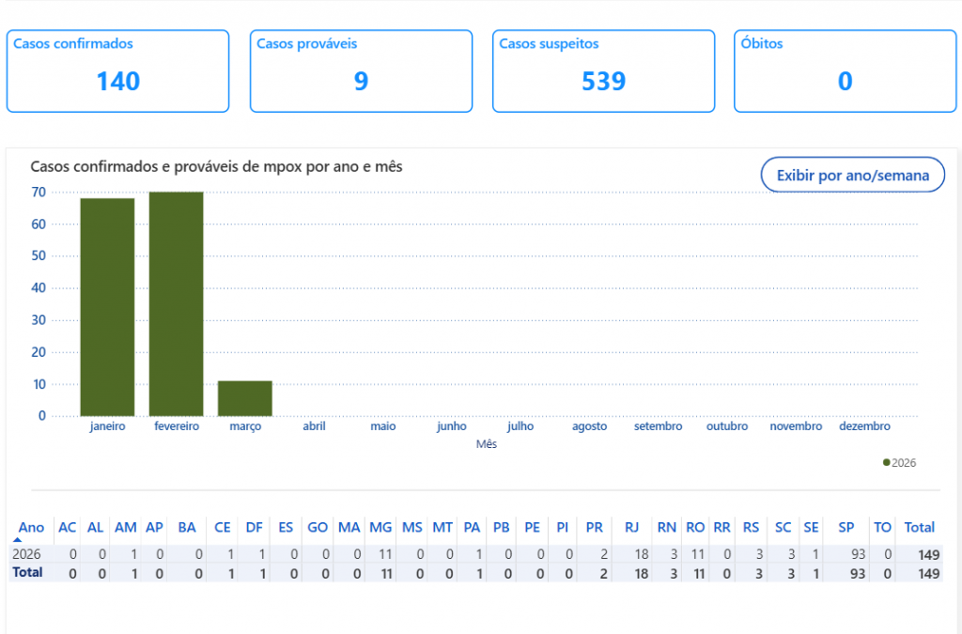Viewport: 962px width, 634px height.
Task: Sort the table by the RJ column
Action: [x=631, y=528]
